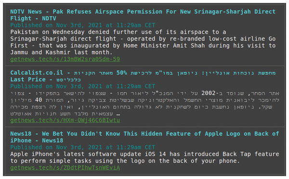Click the Calcalist.co.il Last Price headline
This screenshot has width=289, height=179.
[143, 76]
